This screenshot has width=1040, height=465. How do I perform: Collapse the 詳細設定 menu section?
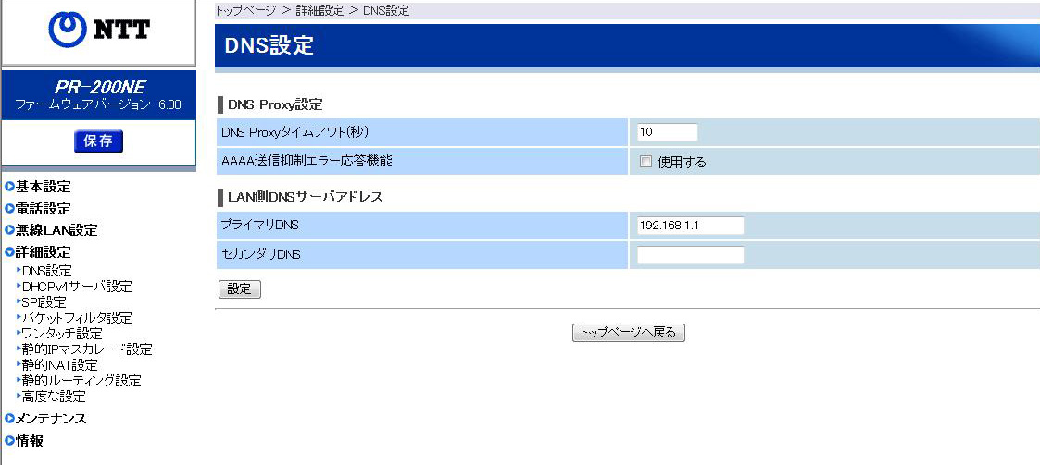pos(43,251)
